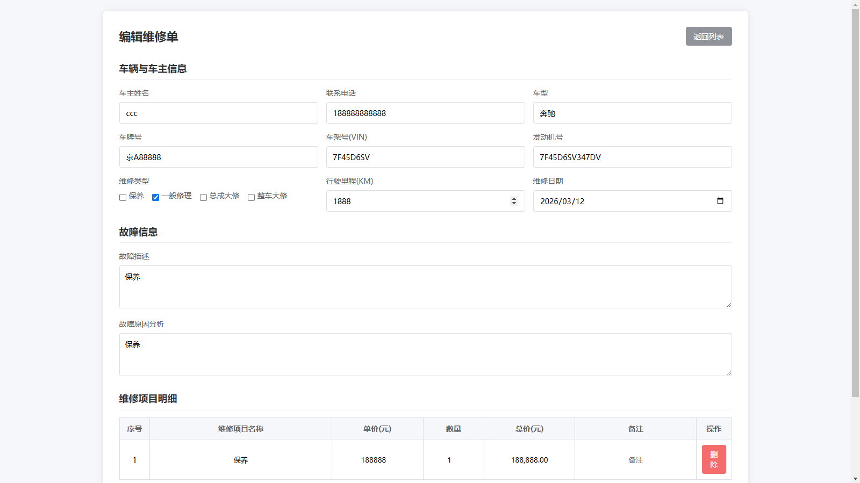The image size is (860, 483).
Task: Focus the 故障描述 text area
Action: [425, 287]
